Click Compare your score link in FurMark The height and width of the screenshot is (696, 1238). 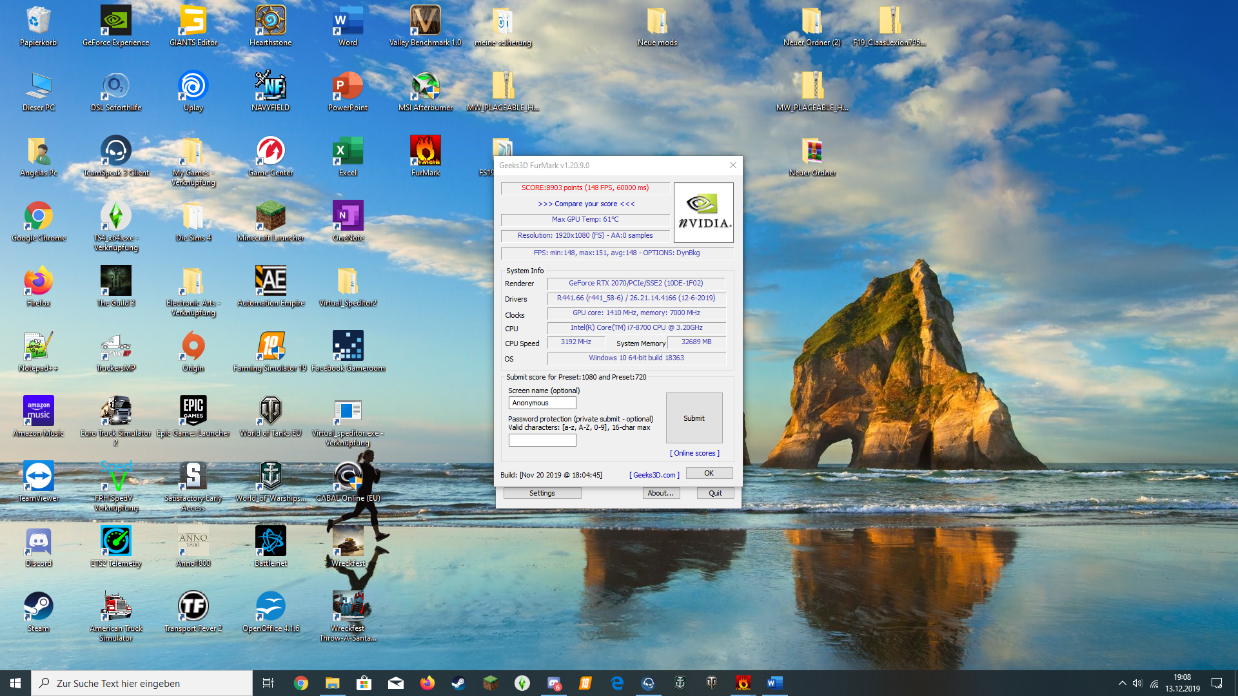pyautogui.click(x=586, y=204)
